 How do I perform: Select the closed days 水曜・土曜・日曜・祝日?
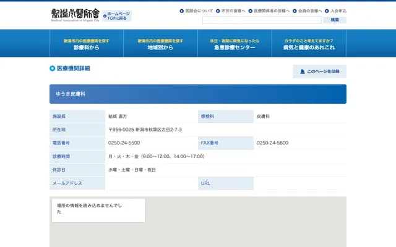(x=132, y=170)
